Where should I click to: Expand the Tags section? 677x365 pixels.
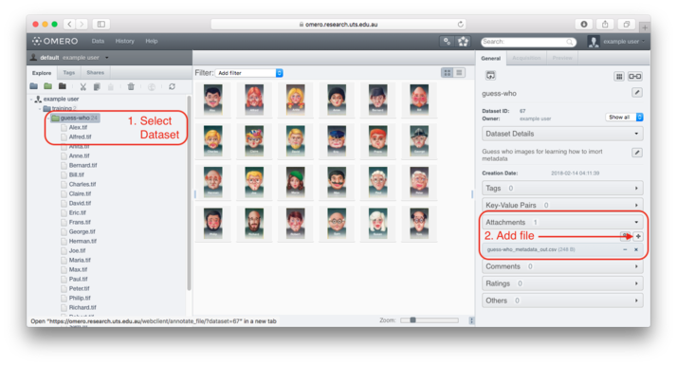[x=562, y=189]
